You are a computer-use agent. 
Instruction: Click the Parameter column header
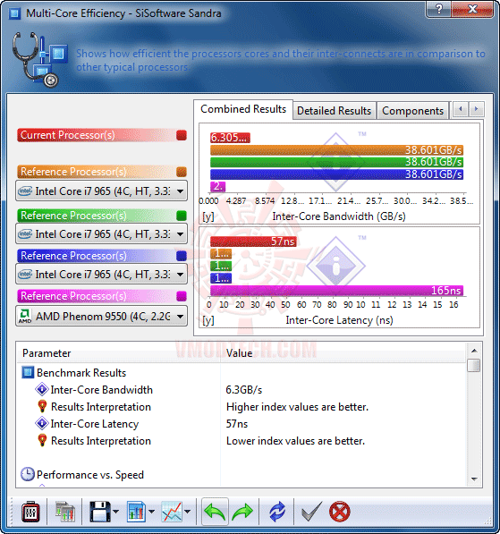point(119,353)
